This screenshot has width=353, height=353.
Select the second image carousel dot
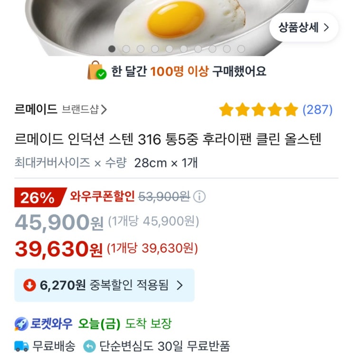pos(126,48)
